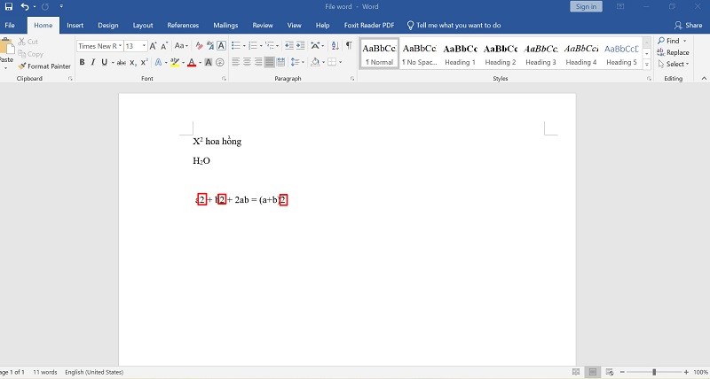710x379 pixels.
Task: Switch to the Design tab
Action: pos(107,26)
